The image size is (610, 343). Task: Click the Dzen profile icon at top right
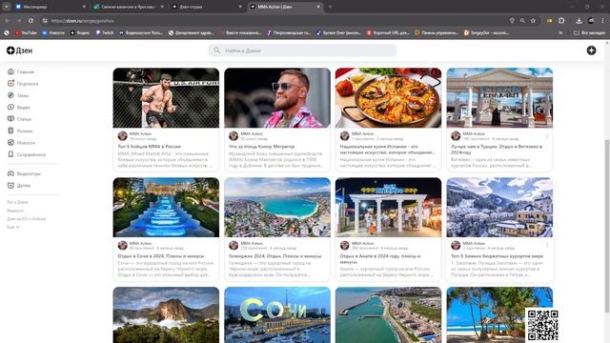591,50
